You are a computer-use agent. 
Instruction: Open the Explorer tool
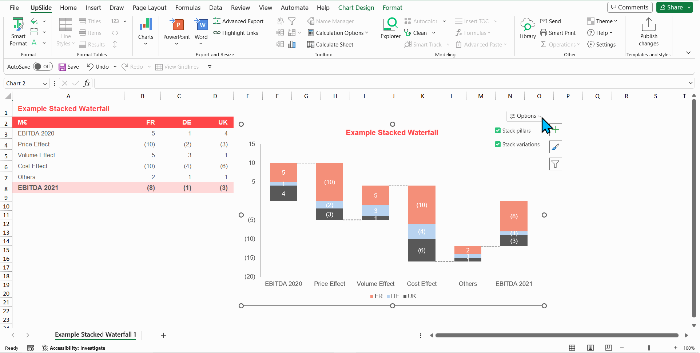point(390,25)
